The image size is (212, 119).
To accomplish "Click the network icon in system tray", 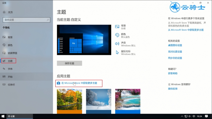I will pos(186,116).
